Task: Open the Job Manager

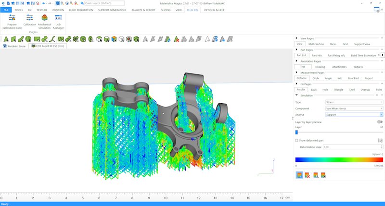Action: 58,22
